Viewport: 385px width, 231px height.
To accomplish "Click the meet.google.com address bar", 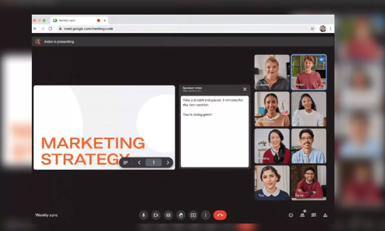I will pos(180,29).
